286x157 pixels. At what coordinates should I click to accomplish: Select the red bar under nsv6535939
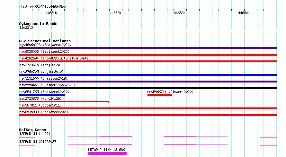point(148,115)
